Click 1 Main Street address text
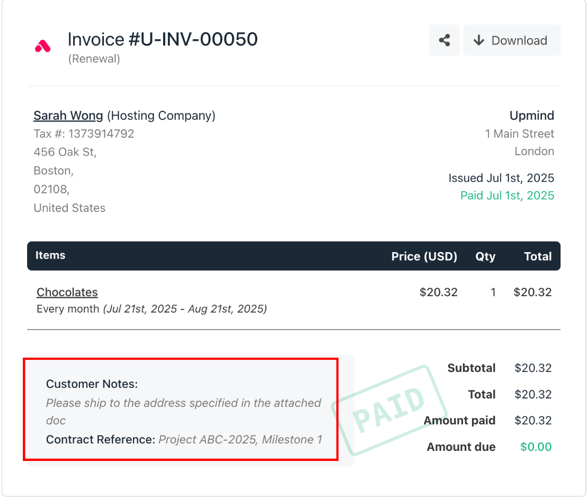Screen dimensions: 587x497 tap(520, 134)
